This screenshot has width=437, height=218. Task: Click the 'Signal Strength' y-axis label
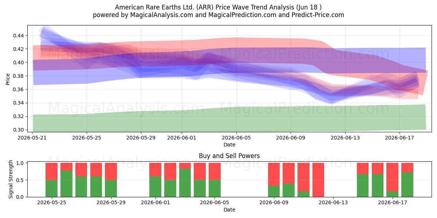(11, 179)
